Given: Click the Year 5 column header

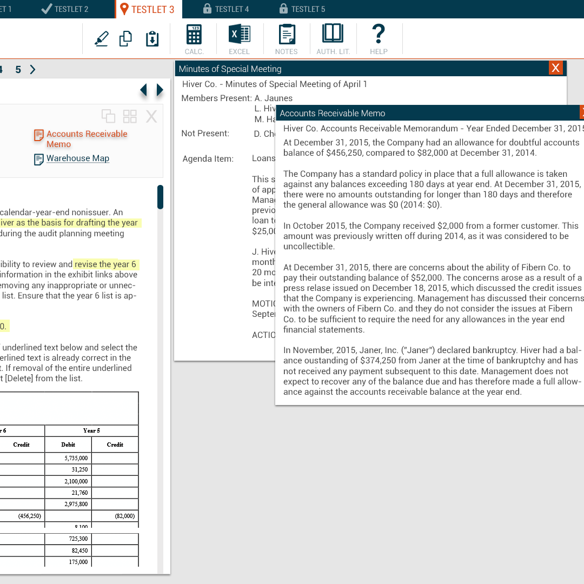Looking at the screenshot, I should 91,430.
